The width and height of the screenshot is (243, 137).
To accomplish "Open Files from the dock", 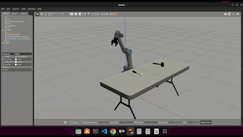I will coord(78,131).
